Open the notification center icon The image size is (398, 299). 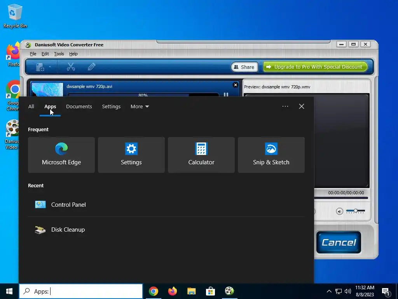[386, 292]
